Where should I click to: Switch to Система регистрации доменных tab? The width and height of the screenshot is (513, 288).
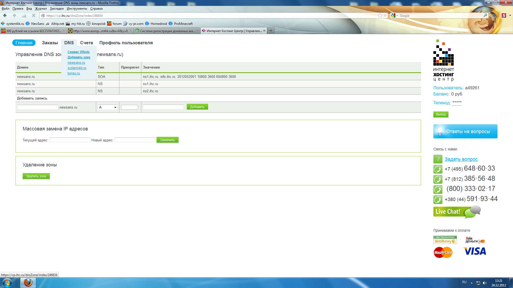[x=167, y=31]
